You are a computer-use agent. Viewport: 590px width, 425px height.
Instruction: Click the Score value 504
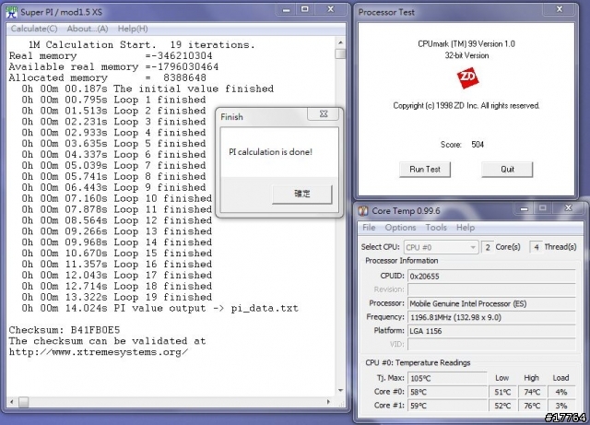[x=478, y=145]
